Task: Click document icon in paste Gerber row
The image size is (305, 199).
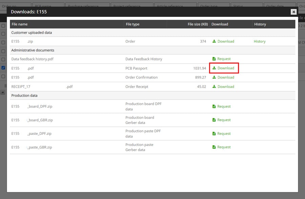Action: tap(214, 147)
